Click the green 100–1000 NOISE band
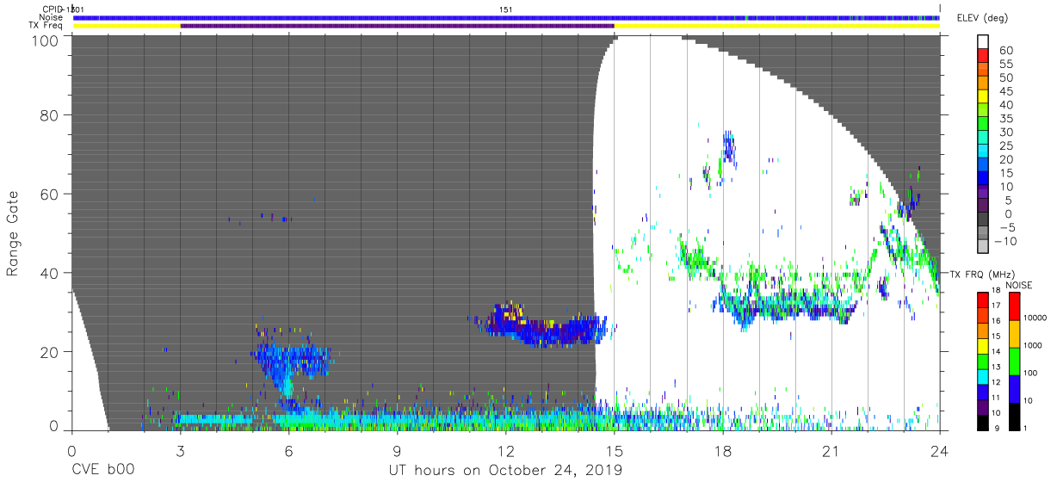This screenshot has width=1057, height=488. tap(1013, 361)
